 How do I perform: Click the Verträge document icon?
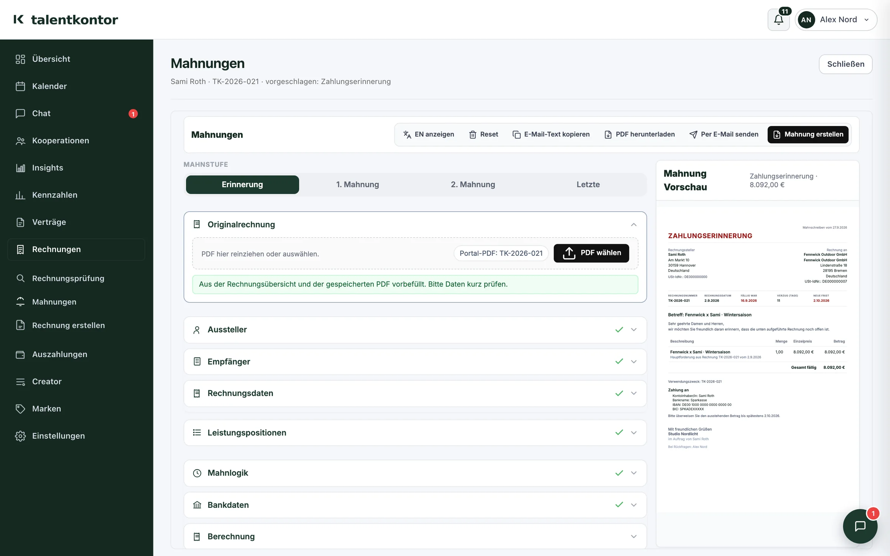(20, 222)
